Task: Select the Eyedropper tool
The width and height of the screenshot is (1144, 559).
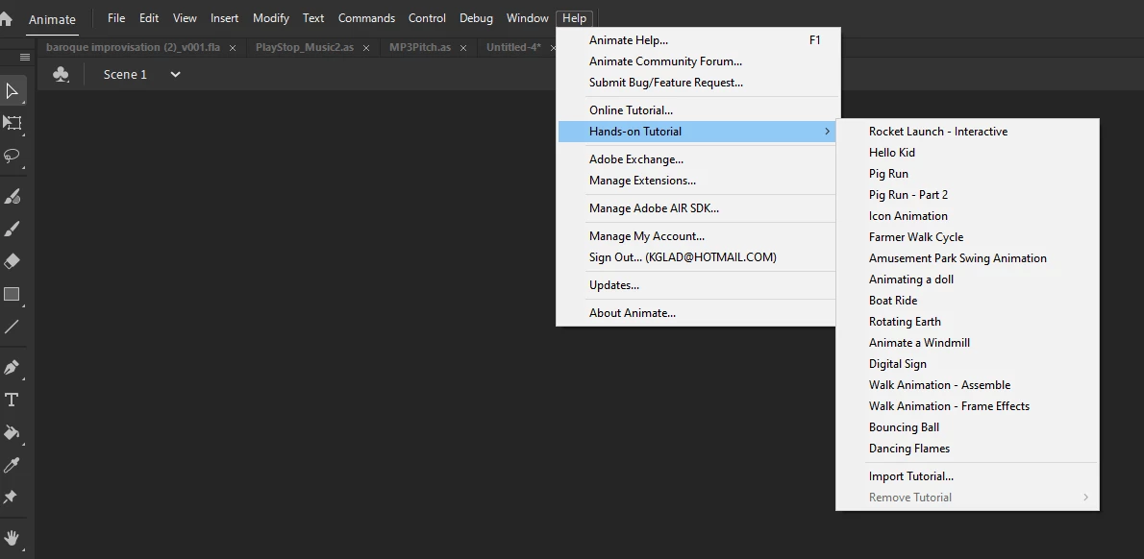Action: point(12,465)
